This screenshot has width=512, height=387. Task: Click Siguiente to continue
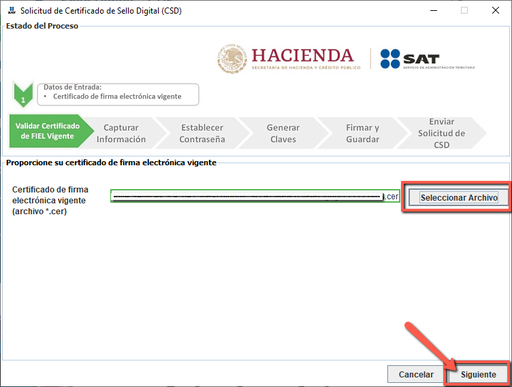coord(478,375)
